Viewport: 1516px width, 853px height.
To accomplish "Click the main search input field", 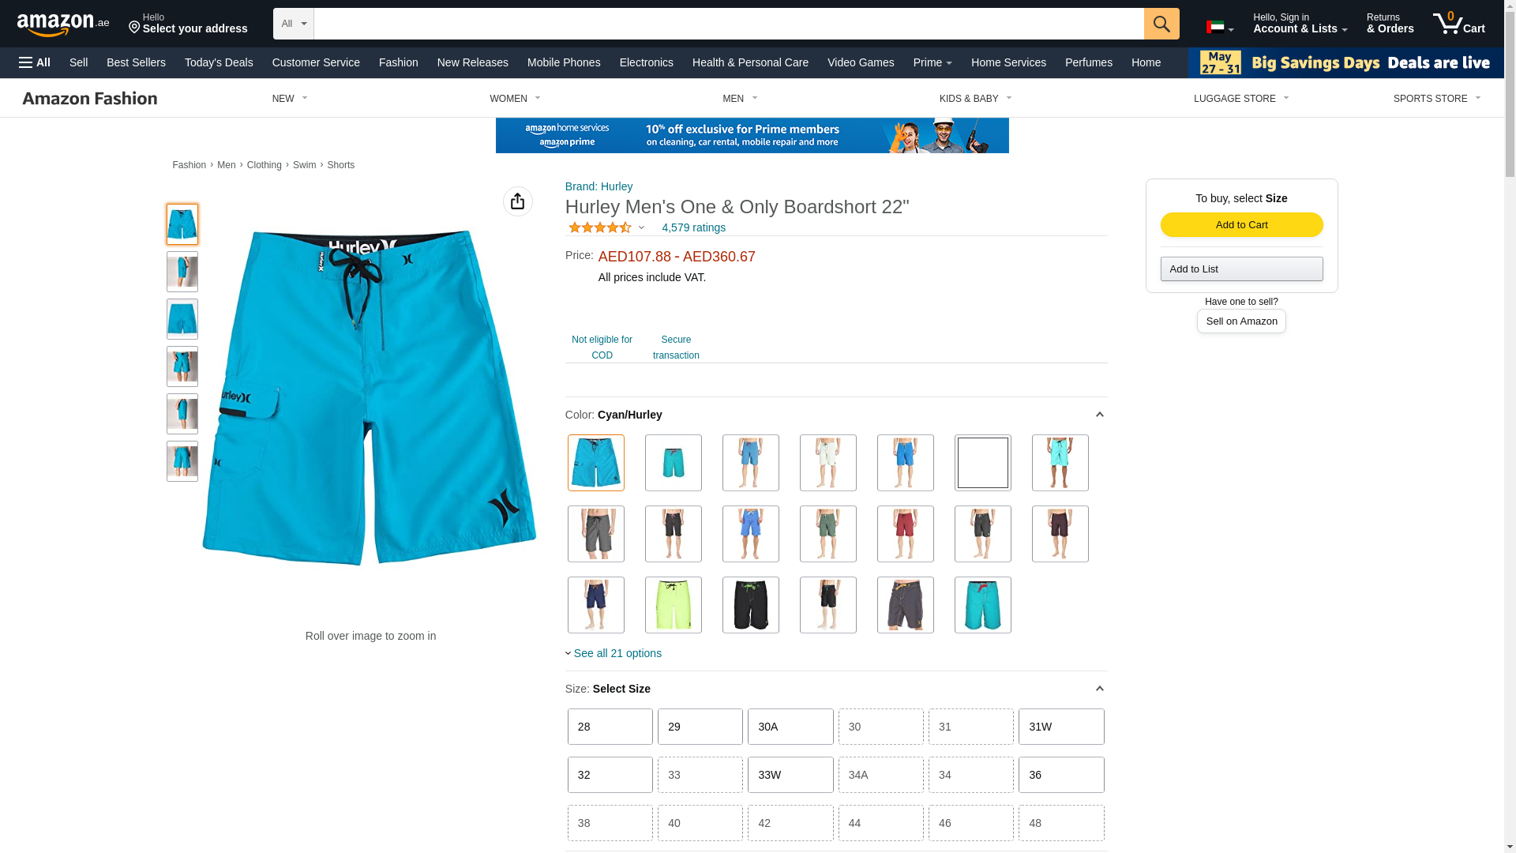I will coord(728,24).
